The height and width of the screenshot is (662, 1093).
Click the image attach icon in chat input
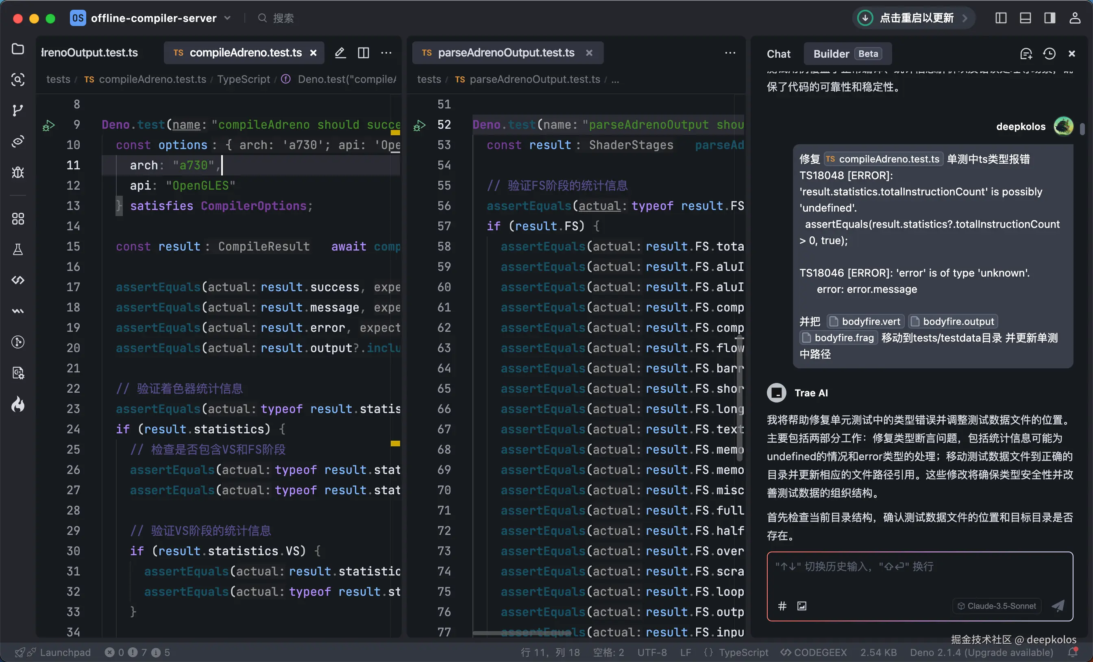801,606
